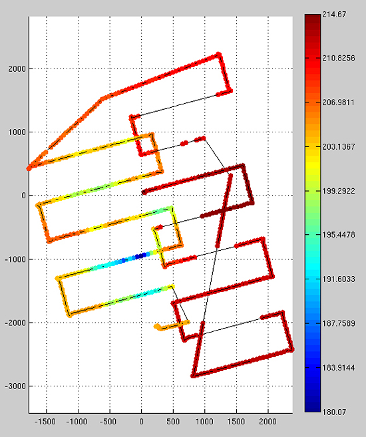Click the dark blue data points on trajectory
The width and height of the screenshot is (366, 437).
140,256
